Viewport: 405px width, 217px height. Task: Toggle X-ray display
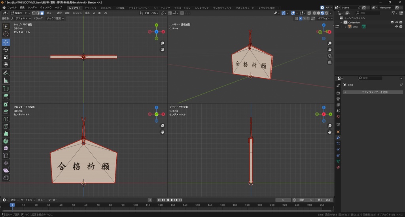click(x=309, y=13)
